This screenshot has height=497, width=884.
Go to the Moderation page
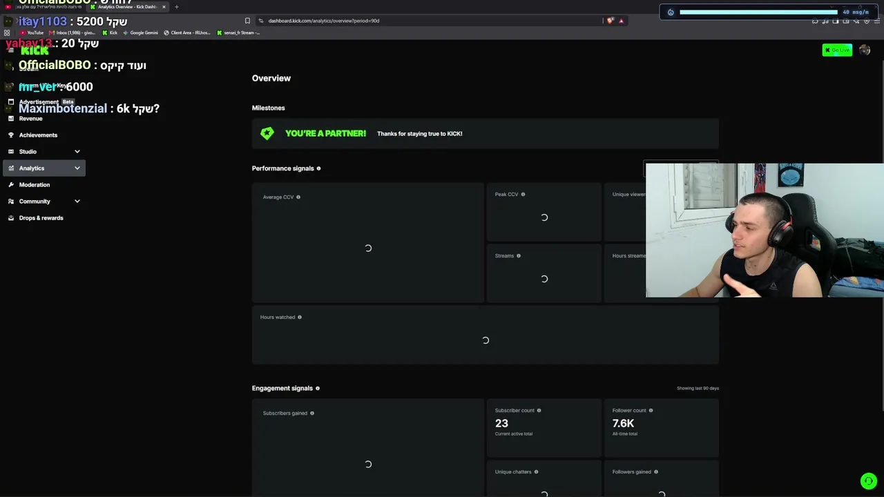pyautogui.click(x=35, y=185)
